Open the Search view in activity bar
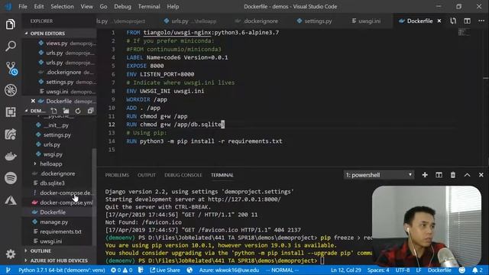The width and height of the screenshot is (489, 275). (x=10, y=46)
